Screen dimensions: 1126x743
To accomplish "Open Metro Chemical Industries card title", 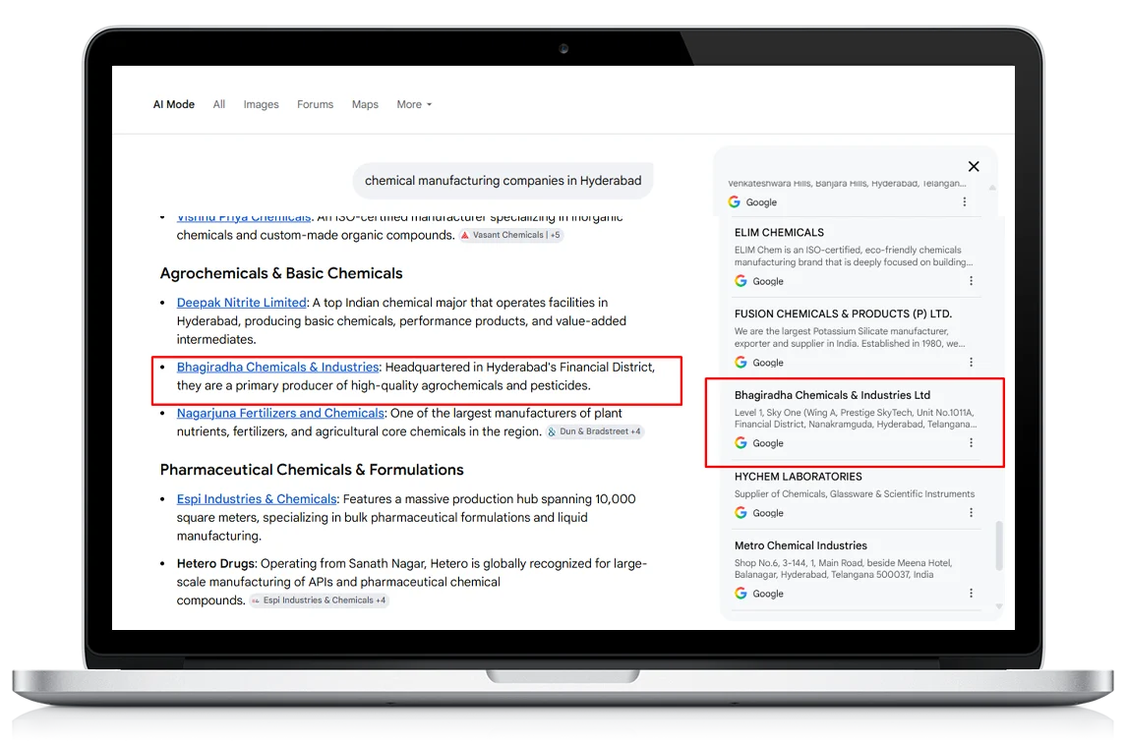I will point(800,546).
